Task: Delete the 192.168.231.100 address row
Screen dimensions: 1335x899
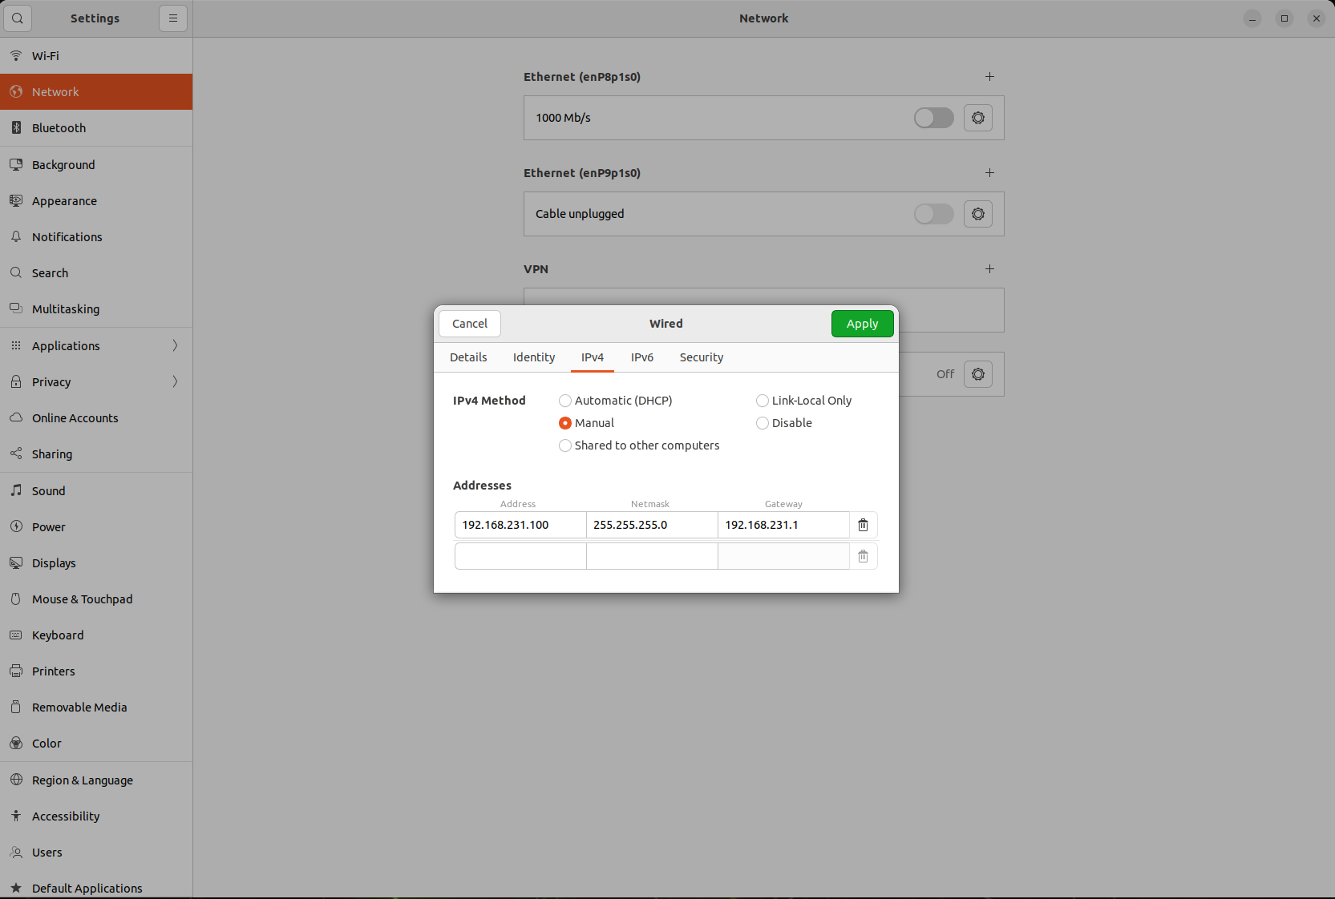Action: coord(863,525)
